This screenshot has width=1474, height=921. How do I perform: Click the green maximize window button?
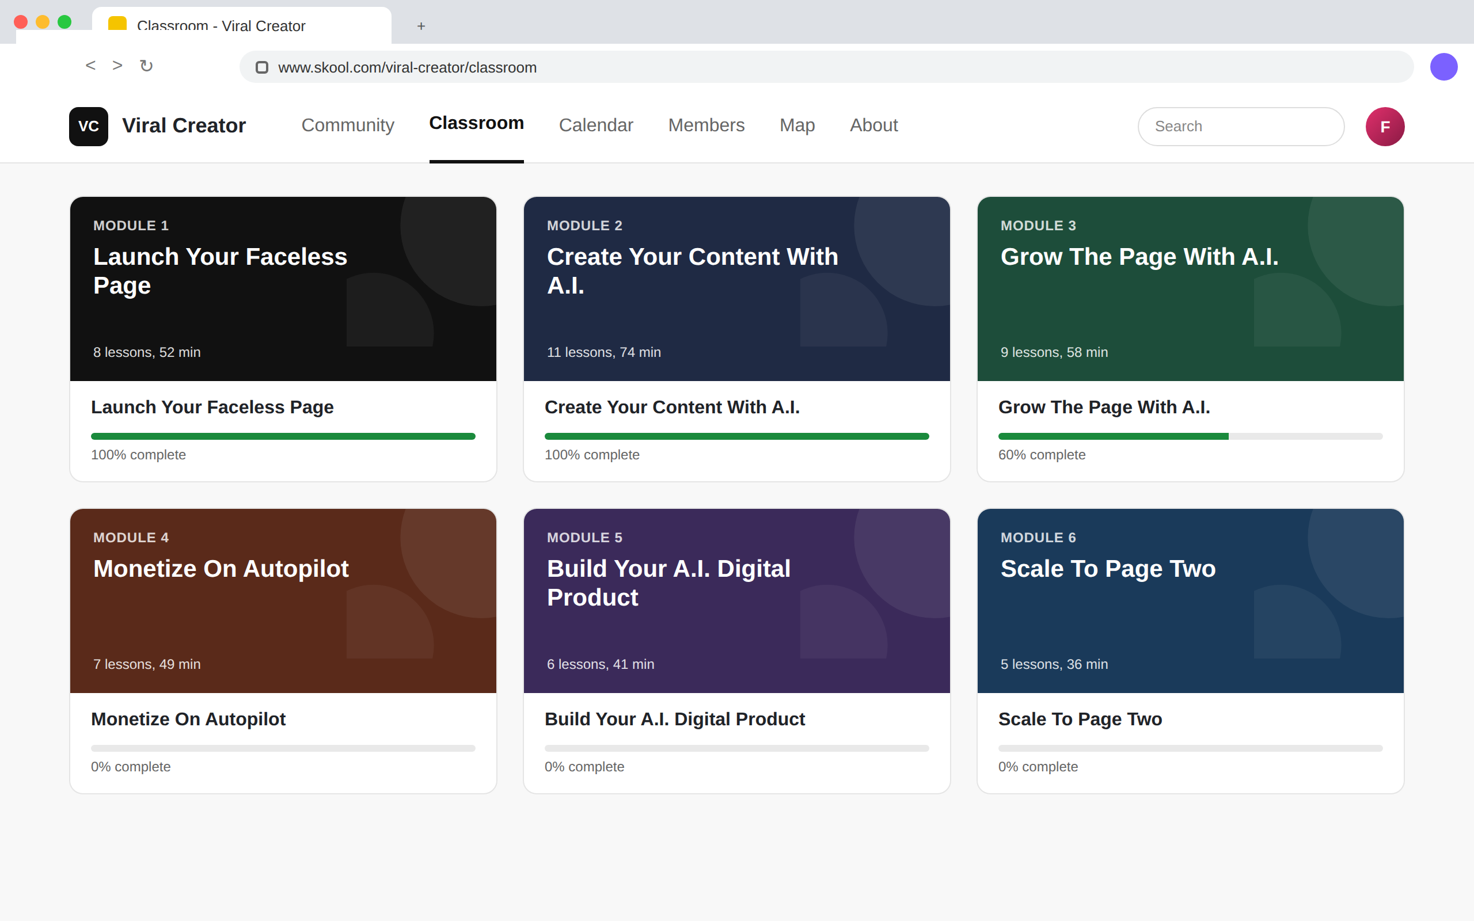(x=64, y=22)
